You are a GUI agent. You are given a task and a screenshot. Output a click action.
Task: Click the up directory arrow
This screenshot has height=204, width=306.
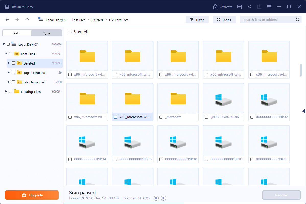[x=27, y=20]
